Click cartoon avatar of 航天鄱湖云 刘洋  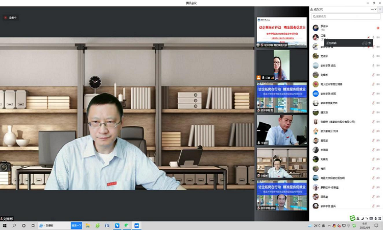[316, 131]
